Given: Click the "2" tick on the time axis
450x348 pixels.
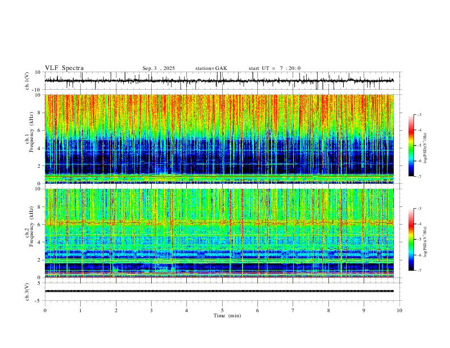Looking at the screenshot, I should [116, 310].
